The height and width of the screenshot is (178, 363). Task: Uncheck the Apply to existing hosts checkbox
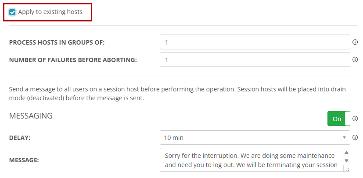coord(12,12)
